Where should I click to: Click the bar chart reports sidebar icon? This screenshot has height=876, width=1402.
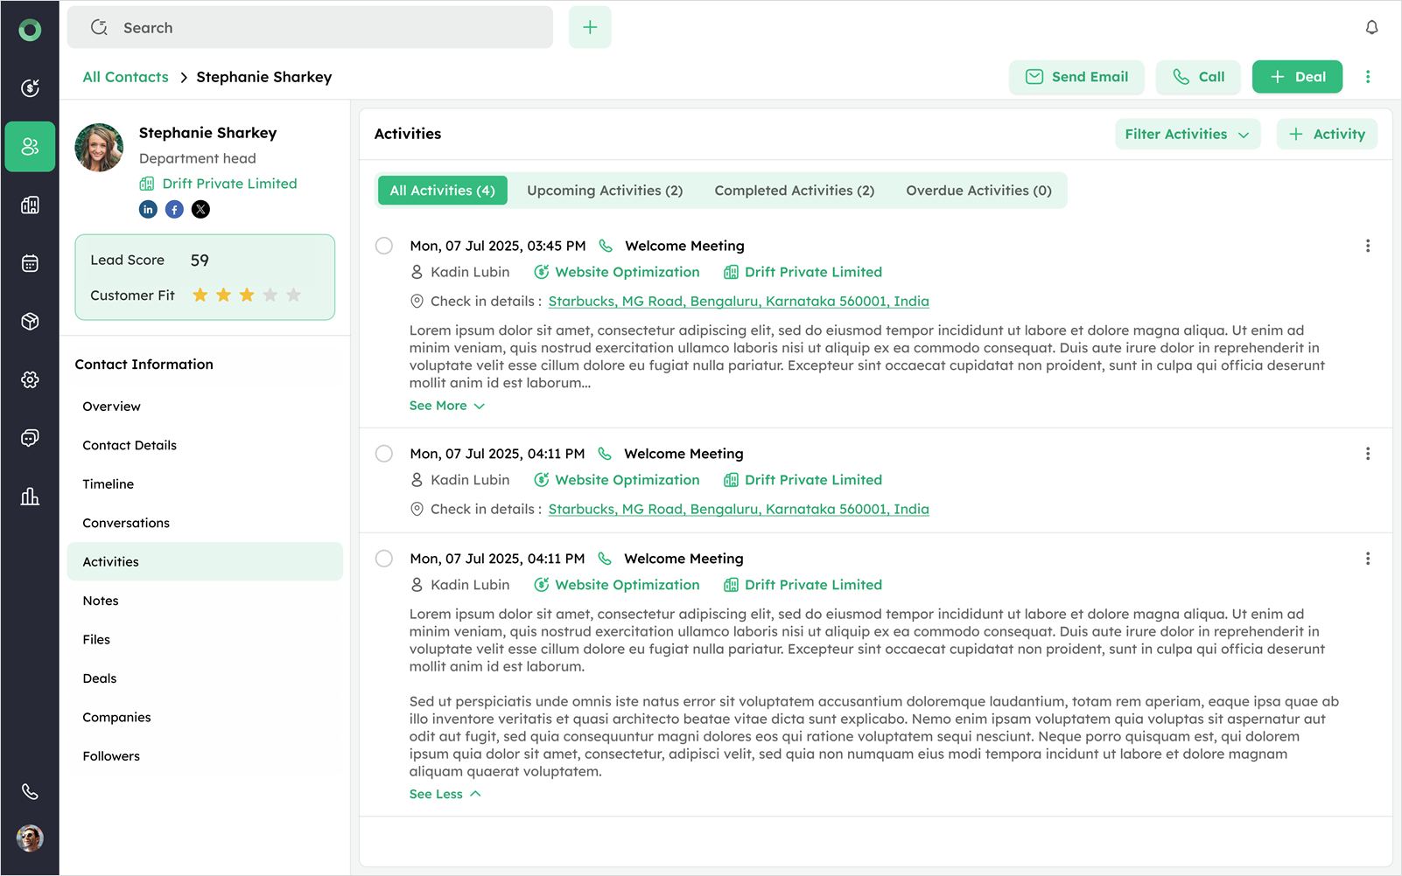(x=30, y=497)
